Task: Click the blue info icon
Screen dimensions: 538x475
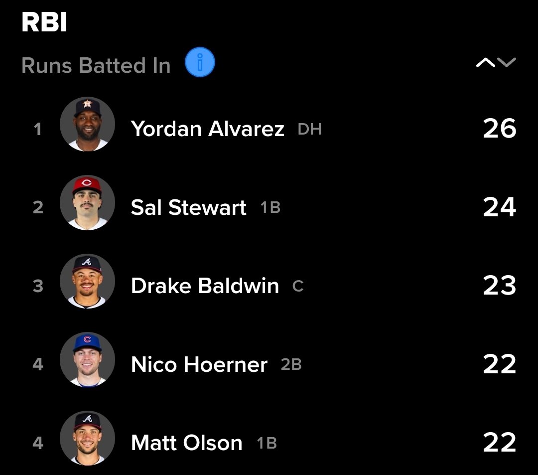Action: coord(200,63)
